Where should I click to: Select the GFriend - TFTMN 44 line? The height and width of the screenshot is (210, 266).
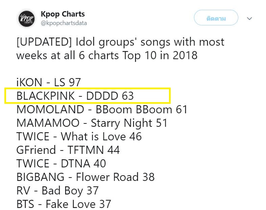point(68,150)
